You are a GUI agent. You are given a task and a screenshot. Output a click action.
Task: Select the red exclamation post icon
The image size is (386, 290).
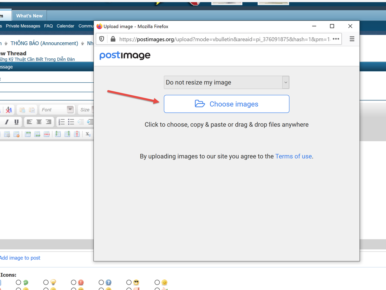pos(74,282)
